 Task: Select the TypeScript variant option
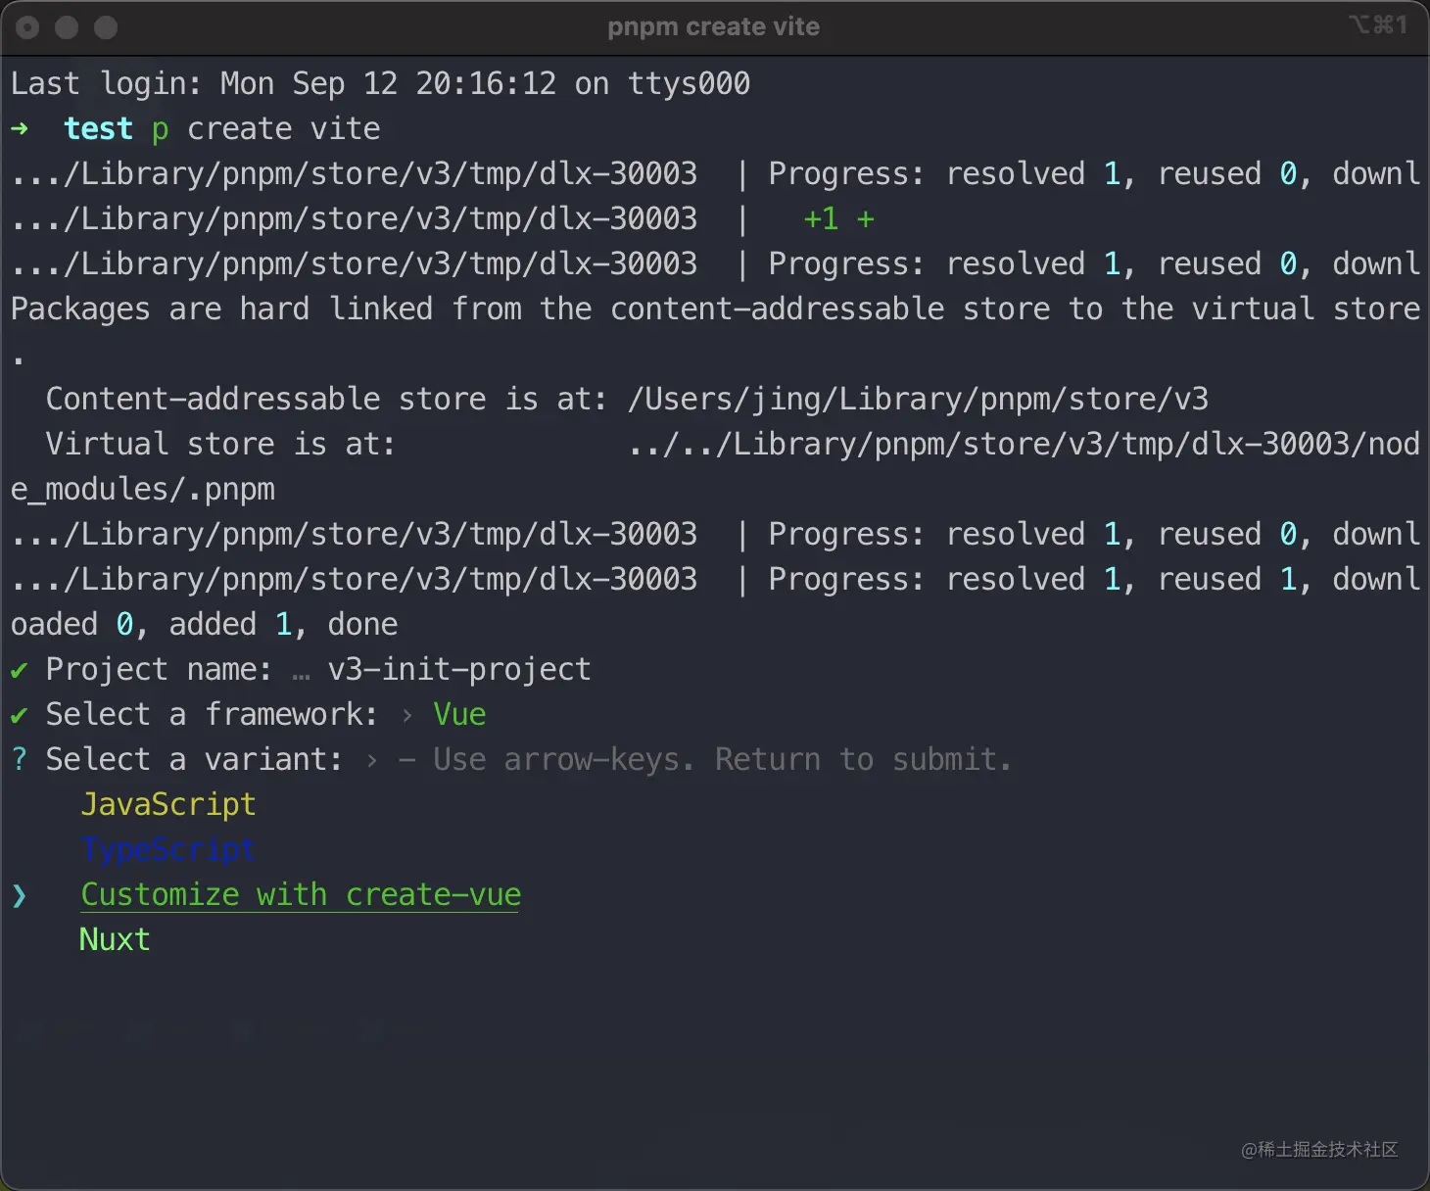coord(168,849)
